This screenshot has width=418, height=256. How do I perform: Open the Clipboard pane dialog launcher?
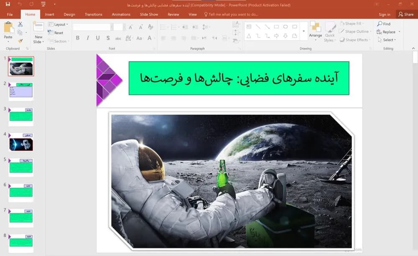[27, 48]
